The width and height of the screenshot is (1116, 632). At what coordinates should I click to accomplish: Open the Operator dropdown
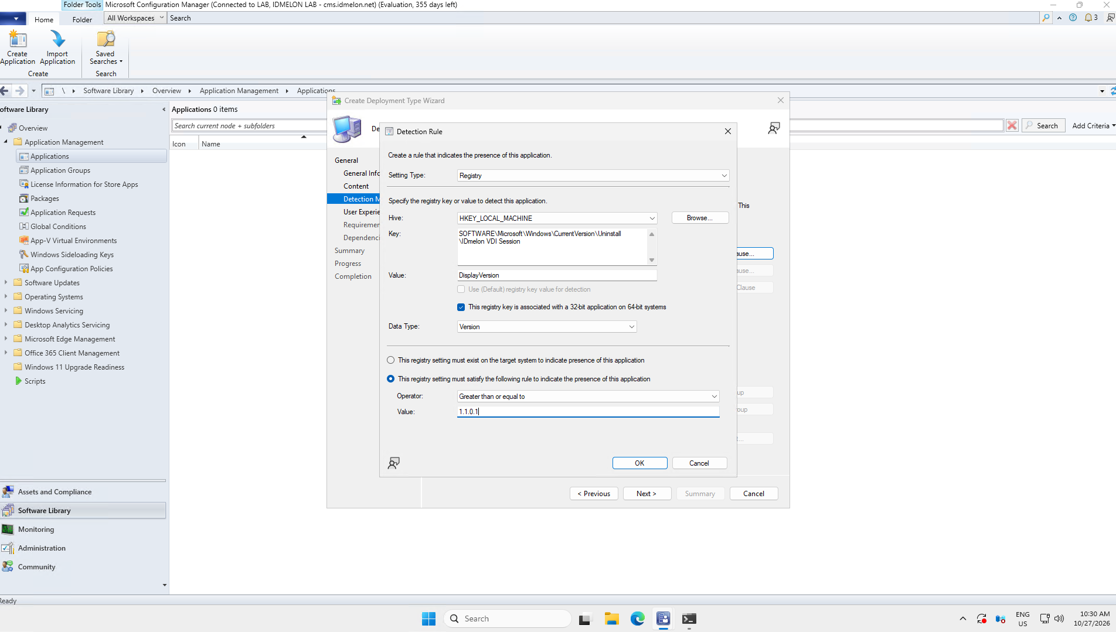click(x=588, y=397)
